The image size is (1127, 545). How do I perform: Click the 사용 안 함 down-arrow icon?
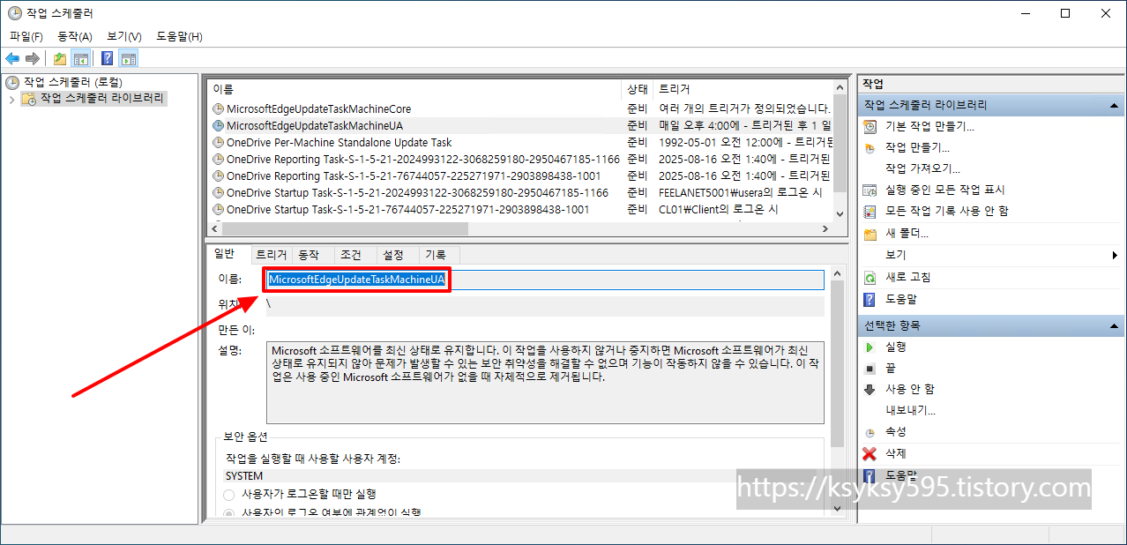(870, 389)
